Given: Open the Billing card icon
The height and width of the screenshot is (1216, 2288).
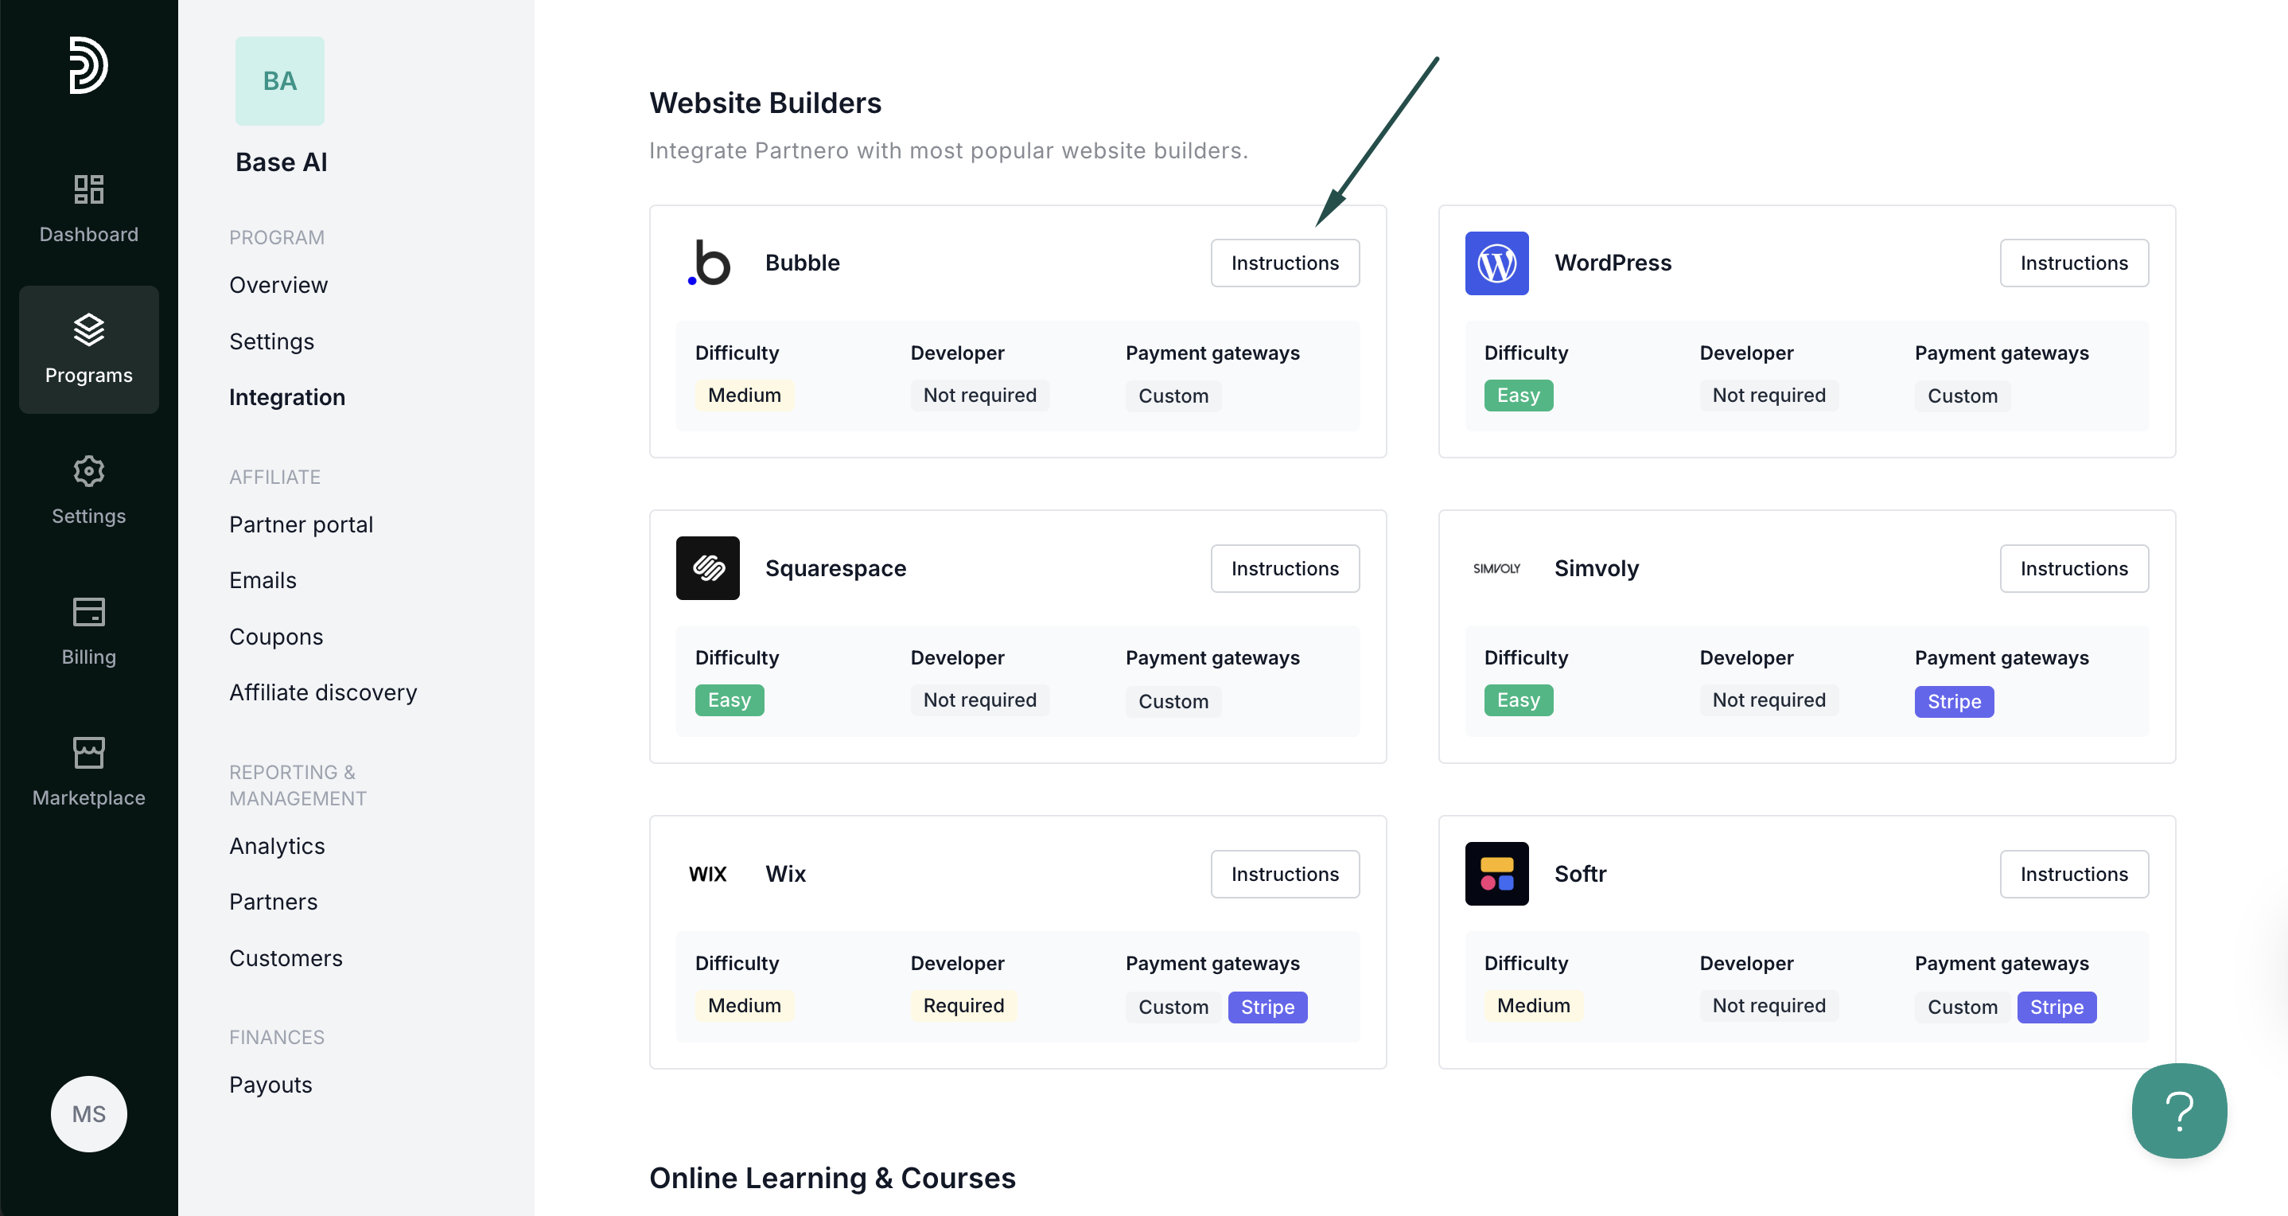Looking at the screenshot, I should coord(89,612).
